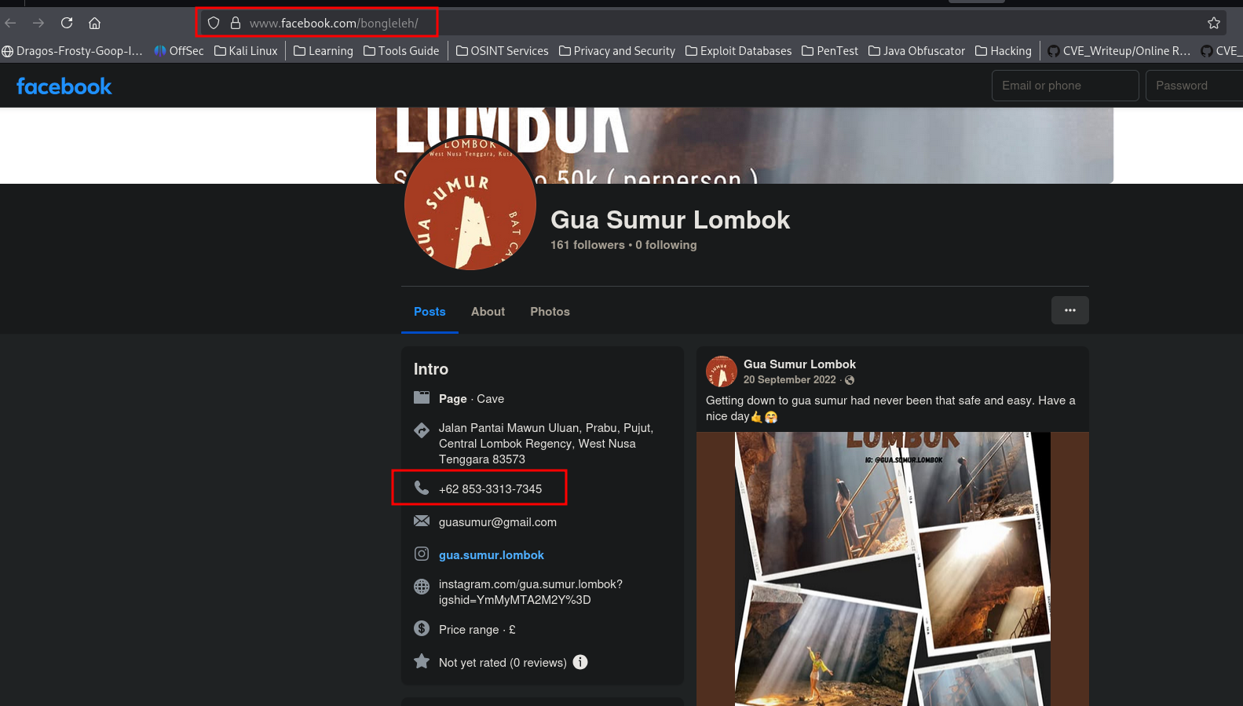
Task: Expand the Exploit Databases bookmark folder
Action: click(738, 51)
